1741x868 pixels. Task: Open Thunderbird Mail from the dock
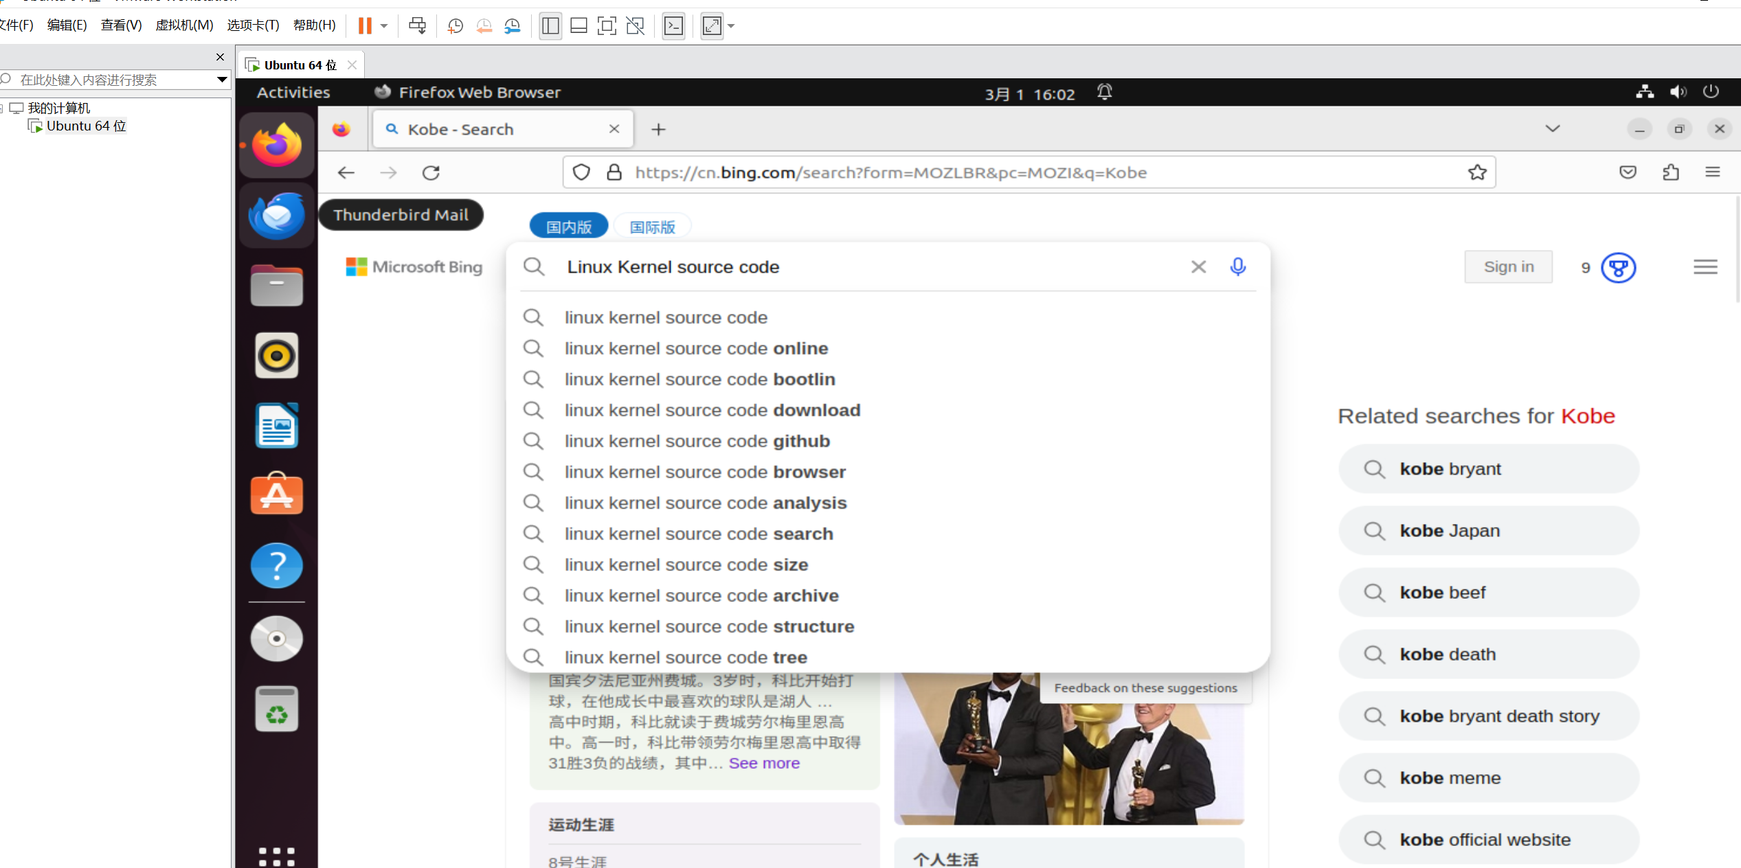(277, 216)
